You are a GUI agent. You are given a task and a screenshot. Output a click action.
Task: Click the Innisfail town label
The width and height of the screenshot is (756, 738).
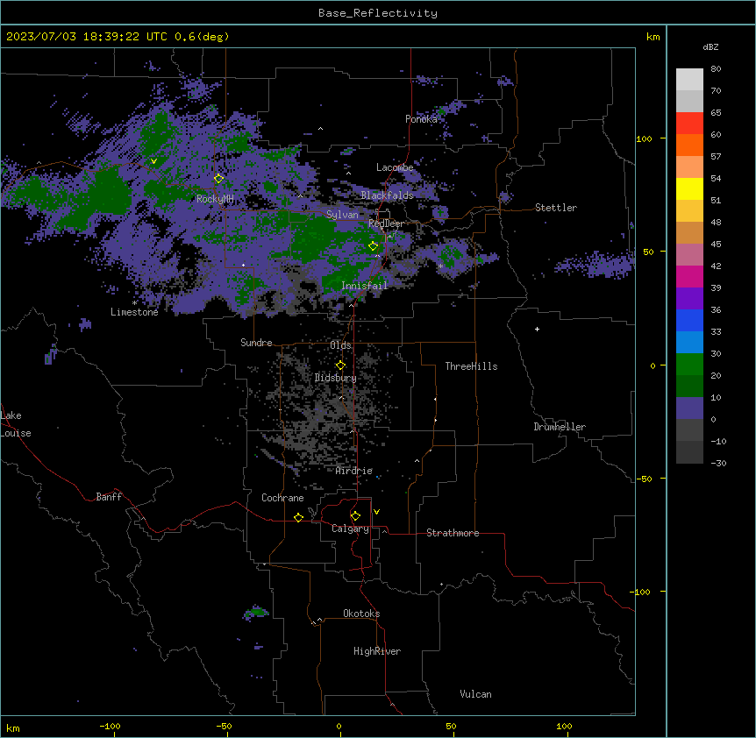(x=364, y=286)
